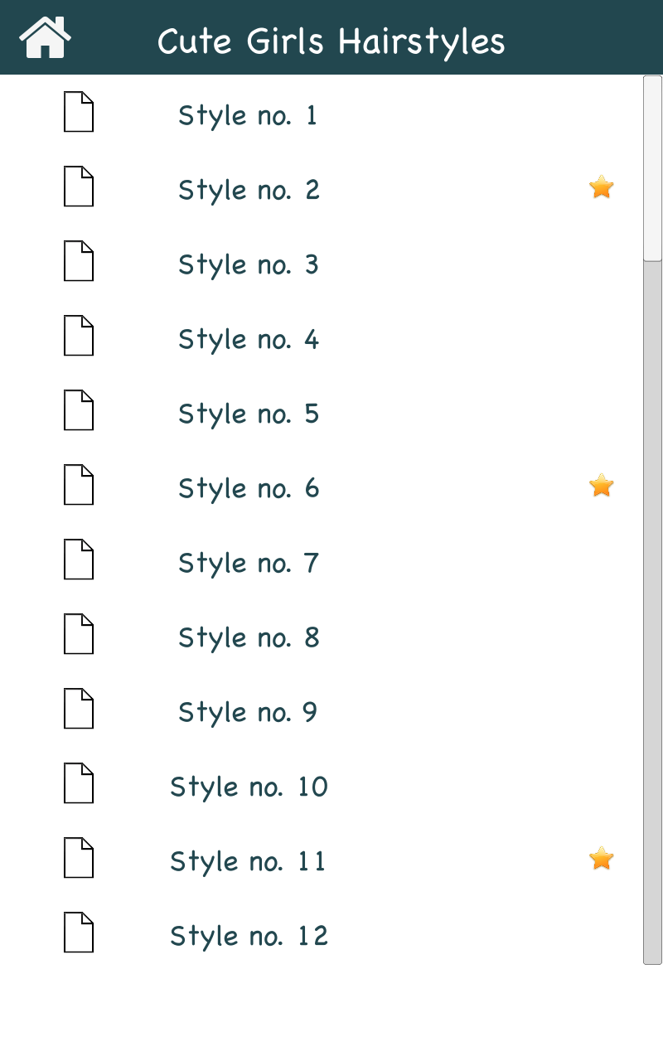Click the lower scrollbar track area
The height and width of the screenshot is (1061, 663).
[652, 663]
